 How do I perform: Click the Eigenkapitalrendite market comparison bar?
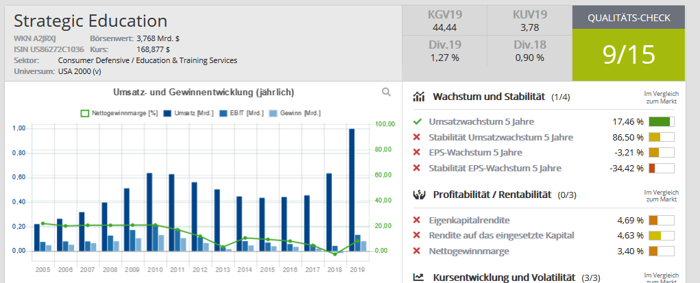click(661, 220)
